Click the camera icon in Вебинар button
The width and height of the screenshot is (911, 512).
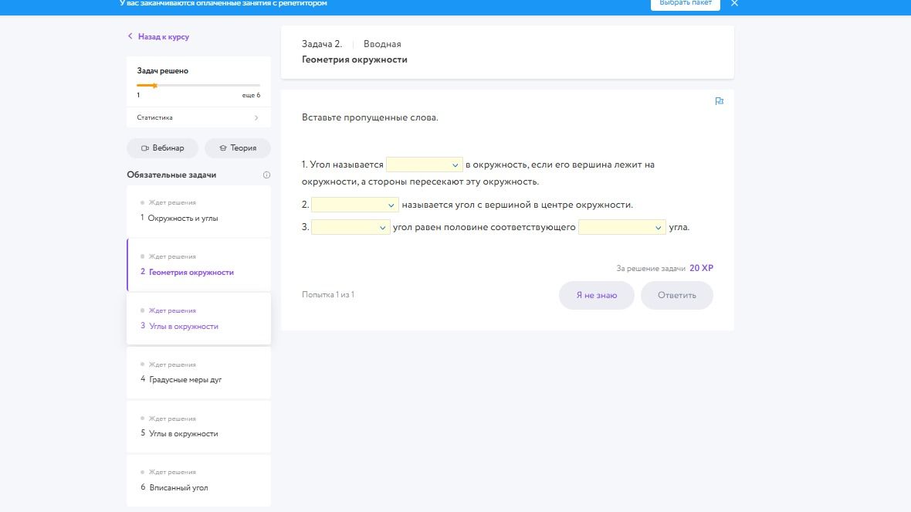click(x=144, y=148)
